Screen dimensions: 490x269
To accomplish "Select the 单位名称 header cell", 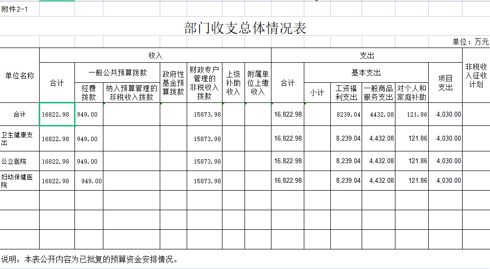I will [20, 75].
